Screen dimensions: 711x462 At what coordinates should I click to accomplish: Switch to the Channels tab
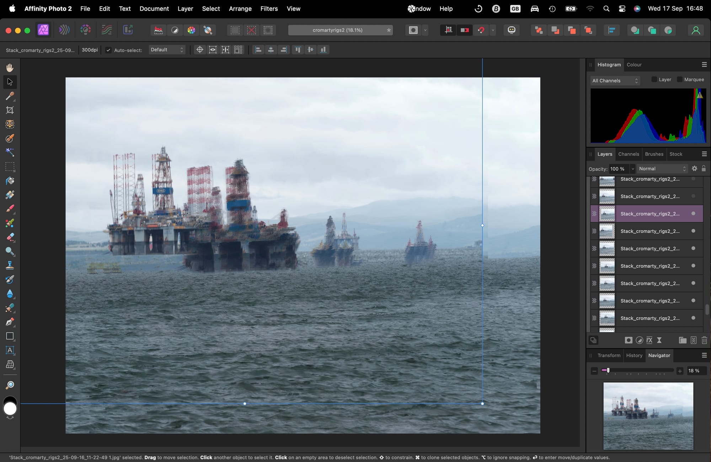pyautogui.click(x=629, y=154)
